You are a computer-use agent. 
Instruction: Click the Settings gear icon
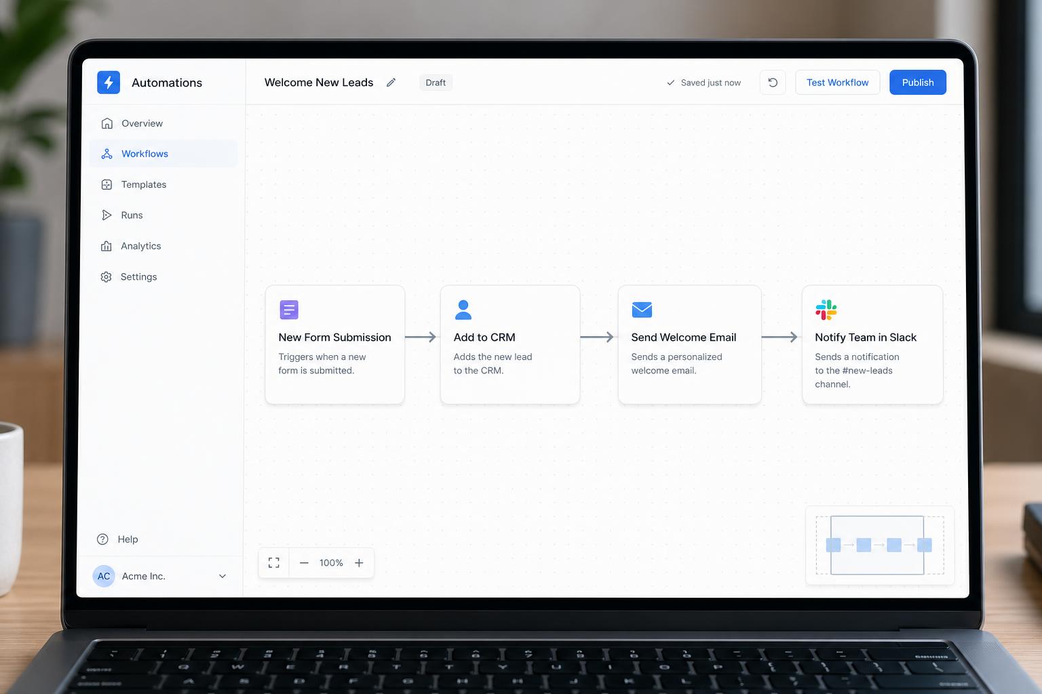click(106, 277)
